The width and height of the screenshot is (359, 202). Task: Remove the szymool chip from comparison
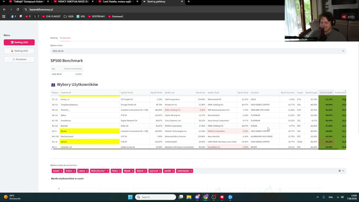tap(160, 171)
